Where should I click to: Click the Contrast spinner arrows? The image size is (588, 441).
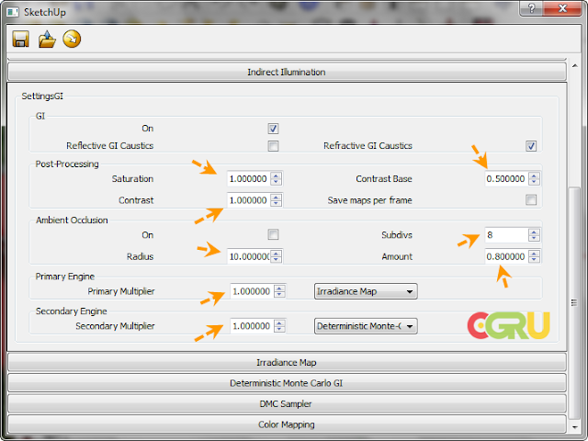(277, 200)
